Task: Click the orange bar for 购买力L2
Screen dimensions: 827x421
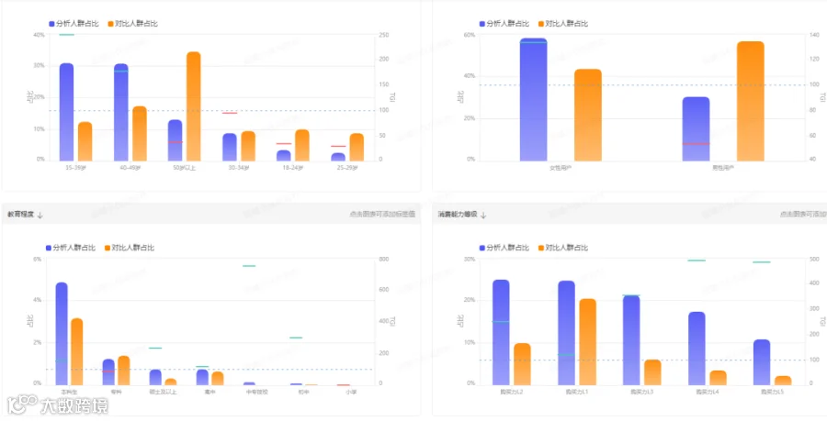Action: point(522,364)
